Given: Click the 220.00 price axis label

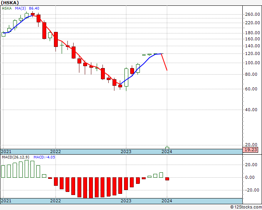Looking at the screenshot, I should [x=252, y=23].
